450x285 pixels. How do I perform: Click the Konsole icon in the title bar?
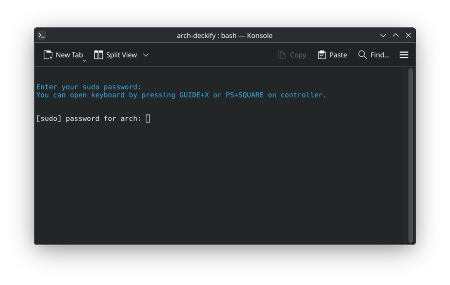click(x=41, y=35)
